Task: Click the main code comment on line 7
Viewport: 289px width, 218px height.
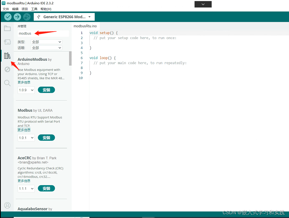Action: pyautogui.click(x=140, y=63)
